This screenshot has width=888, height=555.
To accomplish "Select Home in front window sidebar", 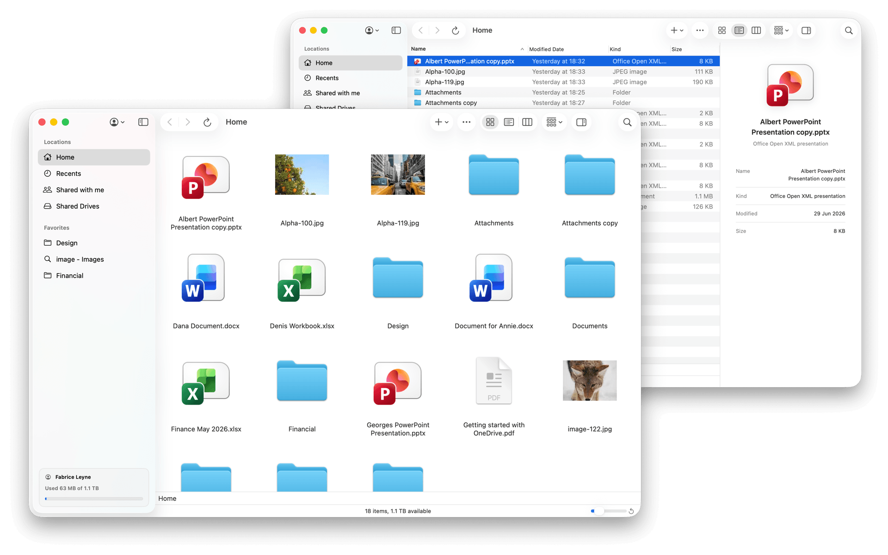I will click(94, 157).
